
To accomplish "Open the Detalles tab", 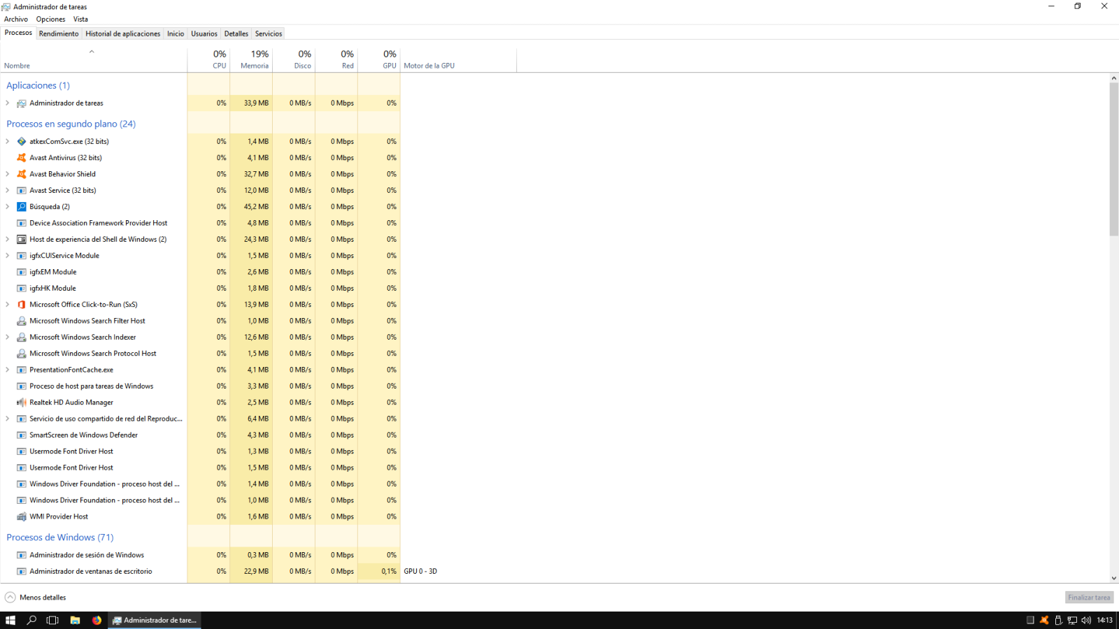I will tap(236, 34).
